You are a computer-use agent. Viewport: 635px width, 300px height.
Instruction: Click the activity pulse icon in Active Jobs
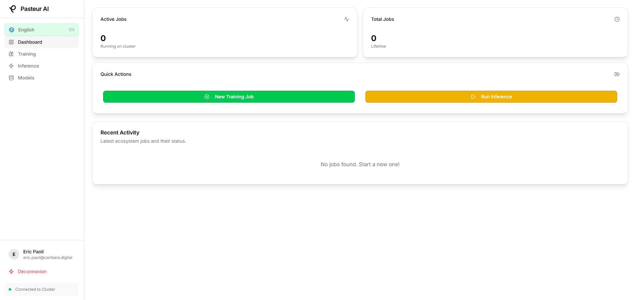point(347,19)
